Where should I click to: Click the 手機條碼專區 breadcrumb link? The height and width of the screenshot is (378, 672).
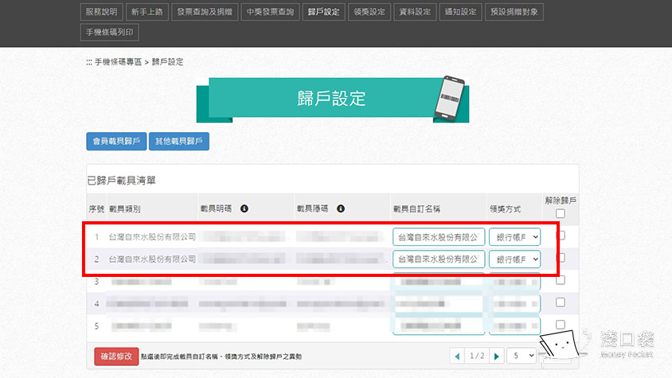point(118,62)
